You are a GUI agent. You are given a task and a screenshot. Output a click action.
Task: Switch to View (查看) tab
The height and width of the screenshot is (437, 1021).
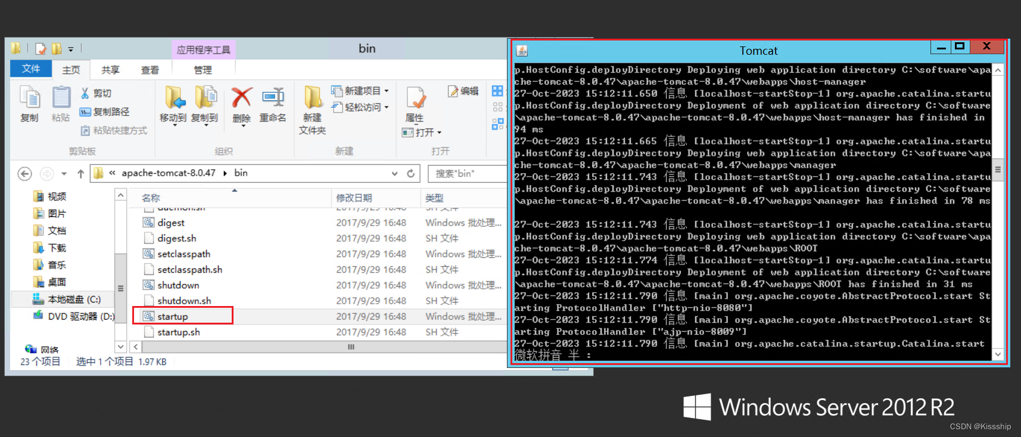click(x=150, y=70)
